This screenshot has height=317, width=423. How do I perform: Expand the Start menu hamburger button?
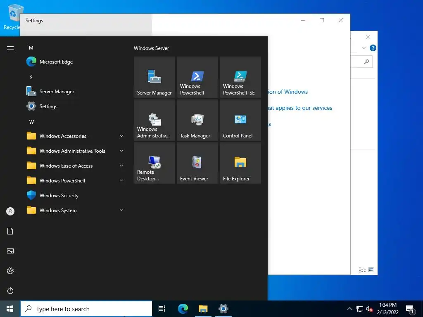(10, 48)
